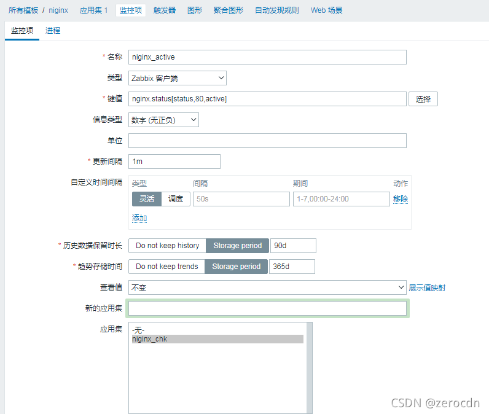Open the 聚合图形 section
489x414 pixels.
point(229,10)
